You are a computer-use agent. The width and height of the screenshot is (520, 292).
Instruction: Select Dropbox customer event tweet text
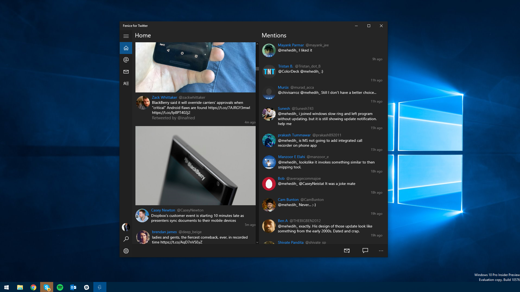click(198, 218)
